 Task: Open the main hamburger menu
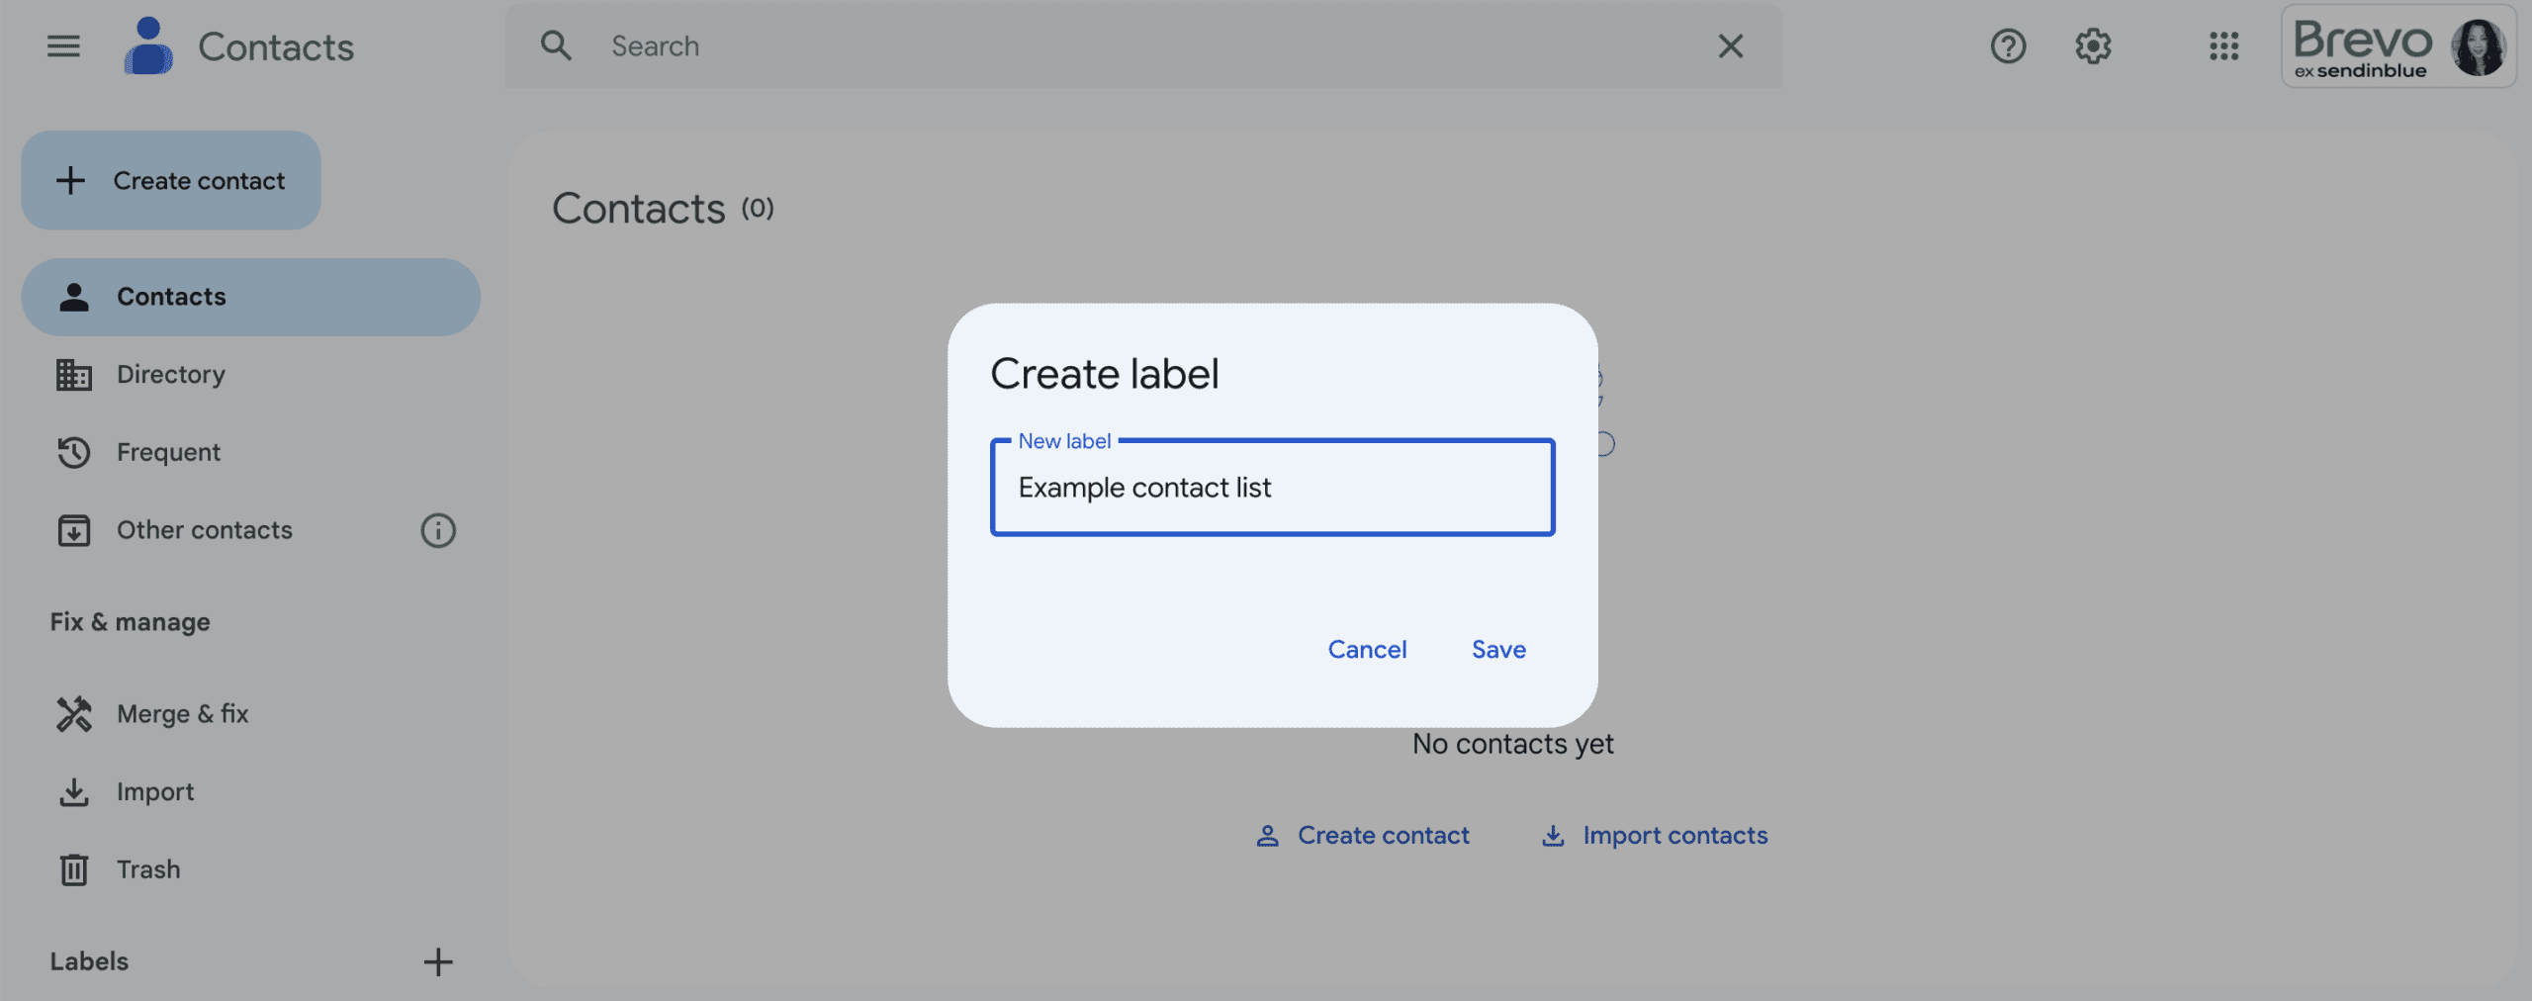pyautogui.click(x=63, y=45)
